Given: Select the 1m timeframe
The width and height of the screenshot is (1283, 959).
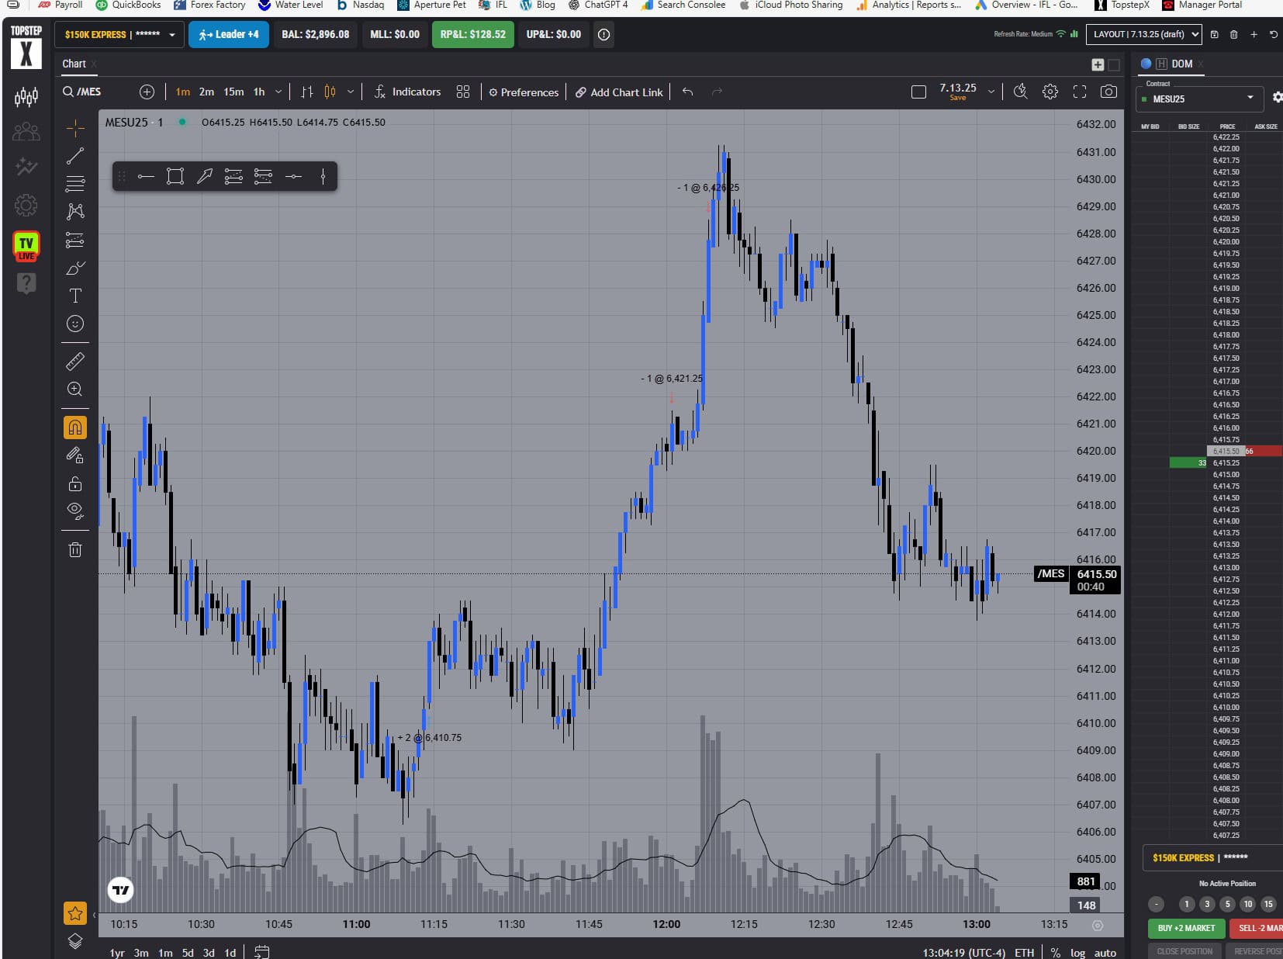Looking at the screenshot, I should tap(183, 92).
